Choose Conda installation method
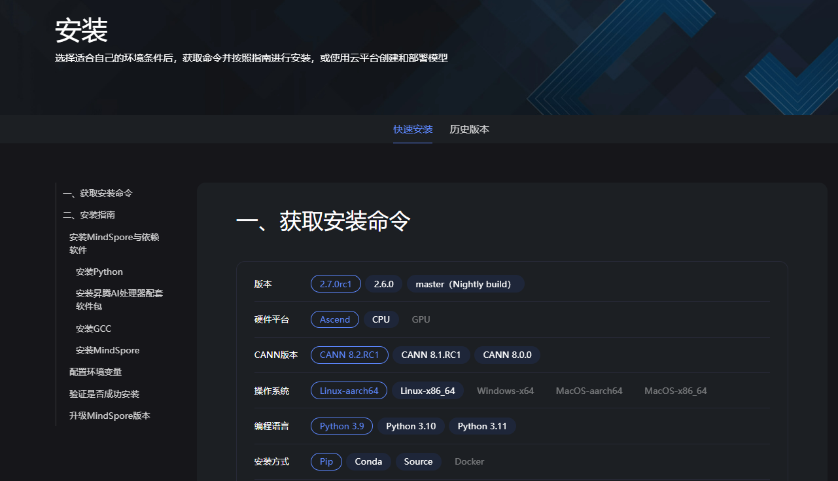This screenshot has height=481, width=838. pyautogui.click(x=368, y=461)
